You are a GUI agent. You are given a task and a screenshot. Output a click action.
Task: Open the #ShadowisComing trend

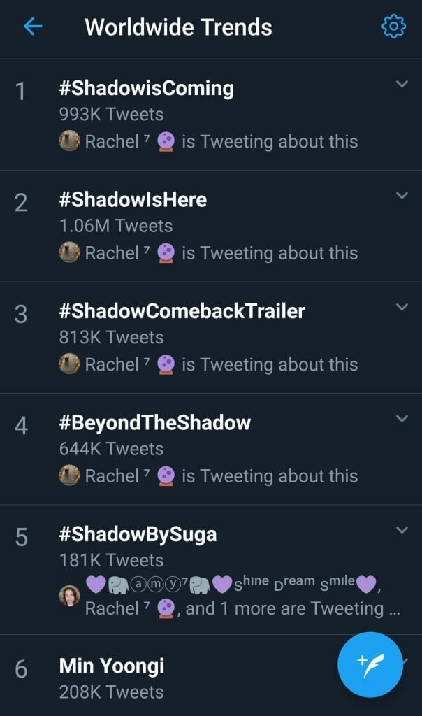[147, 89]
